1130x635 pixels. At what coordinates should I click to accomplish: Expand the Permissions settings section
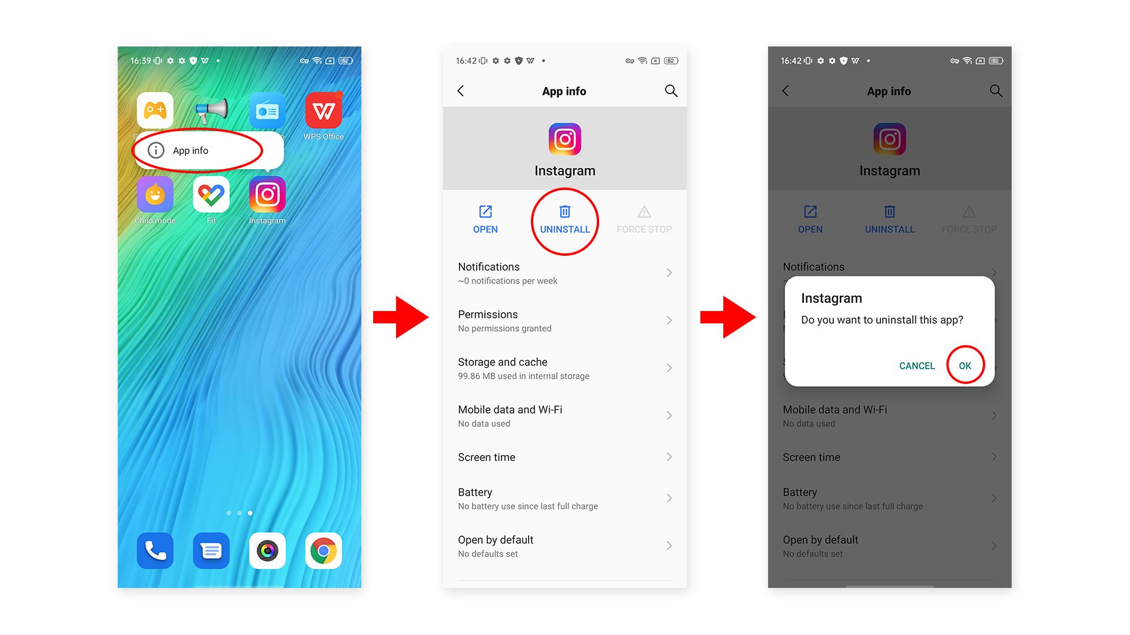[563, 320]
